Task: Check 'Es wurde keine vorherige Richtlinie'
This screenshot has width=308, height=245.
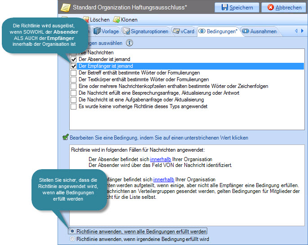Action: tap(73, 106)
